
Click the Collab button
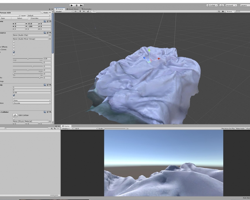pos(212,5)
